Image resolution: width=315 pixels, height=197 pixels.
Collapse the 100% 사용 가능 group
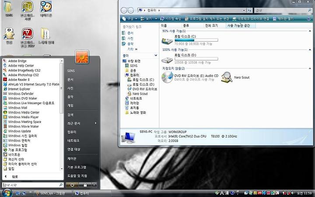click(x=310, y=49)
